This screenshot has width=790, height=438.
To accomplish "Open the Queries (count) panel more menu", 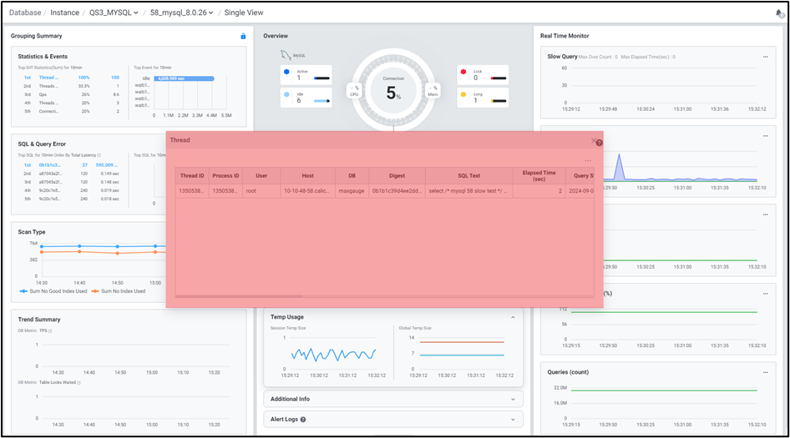I will pyautogui.click(x=765, y=372).
